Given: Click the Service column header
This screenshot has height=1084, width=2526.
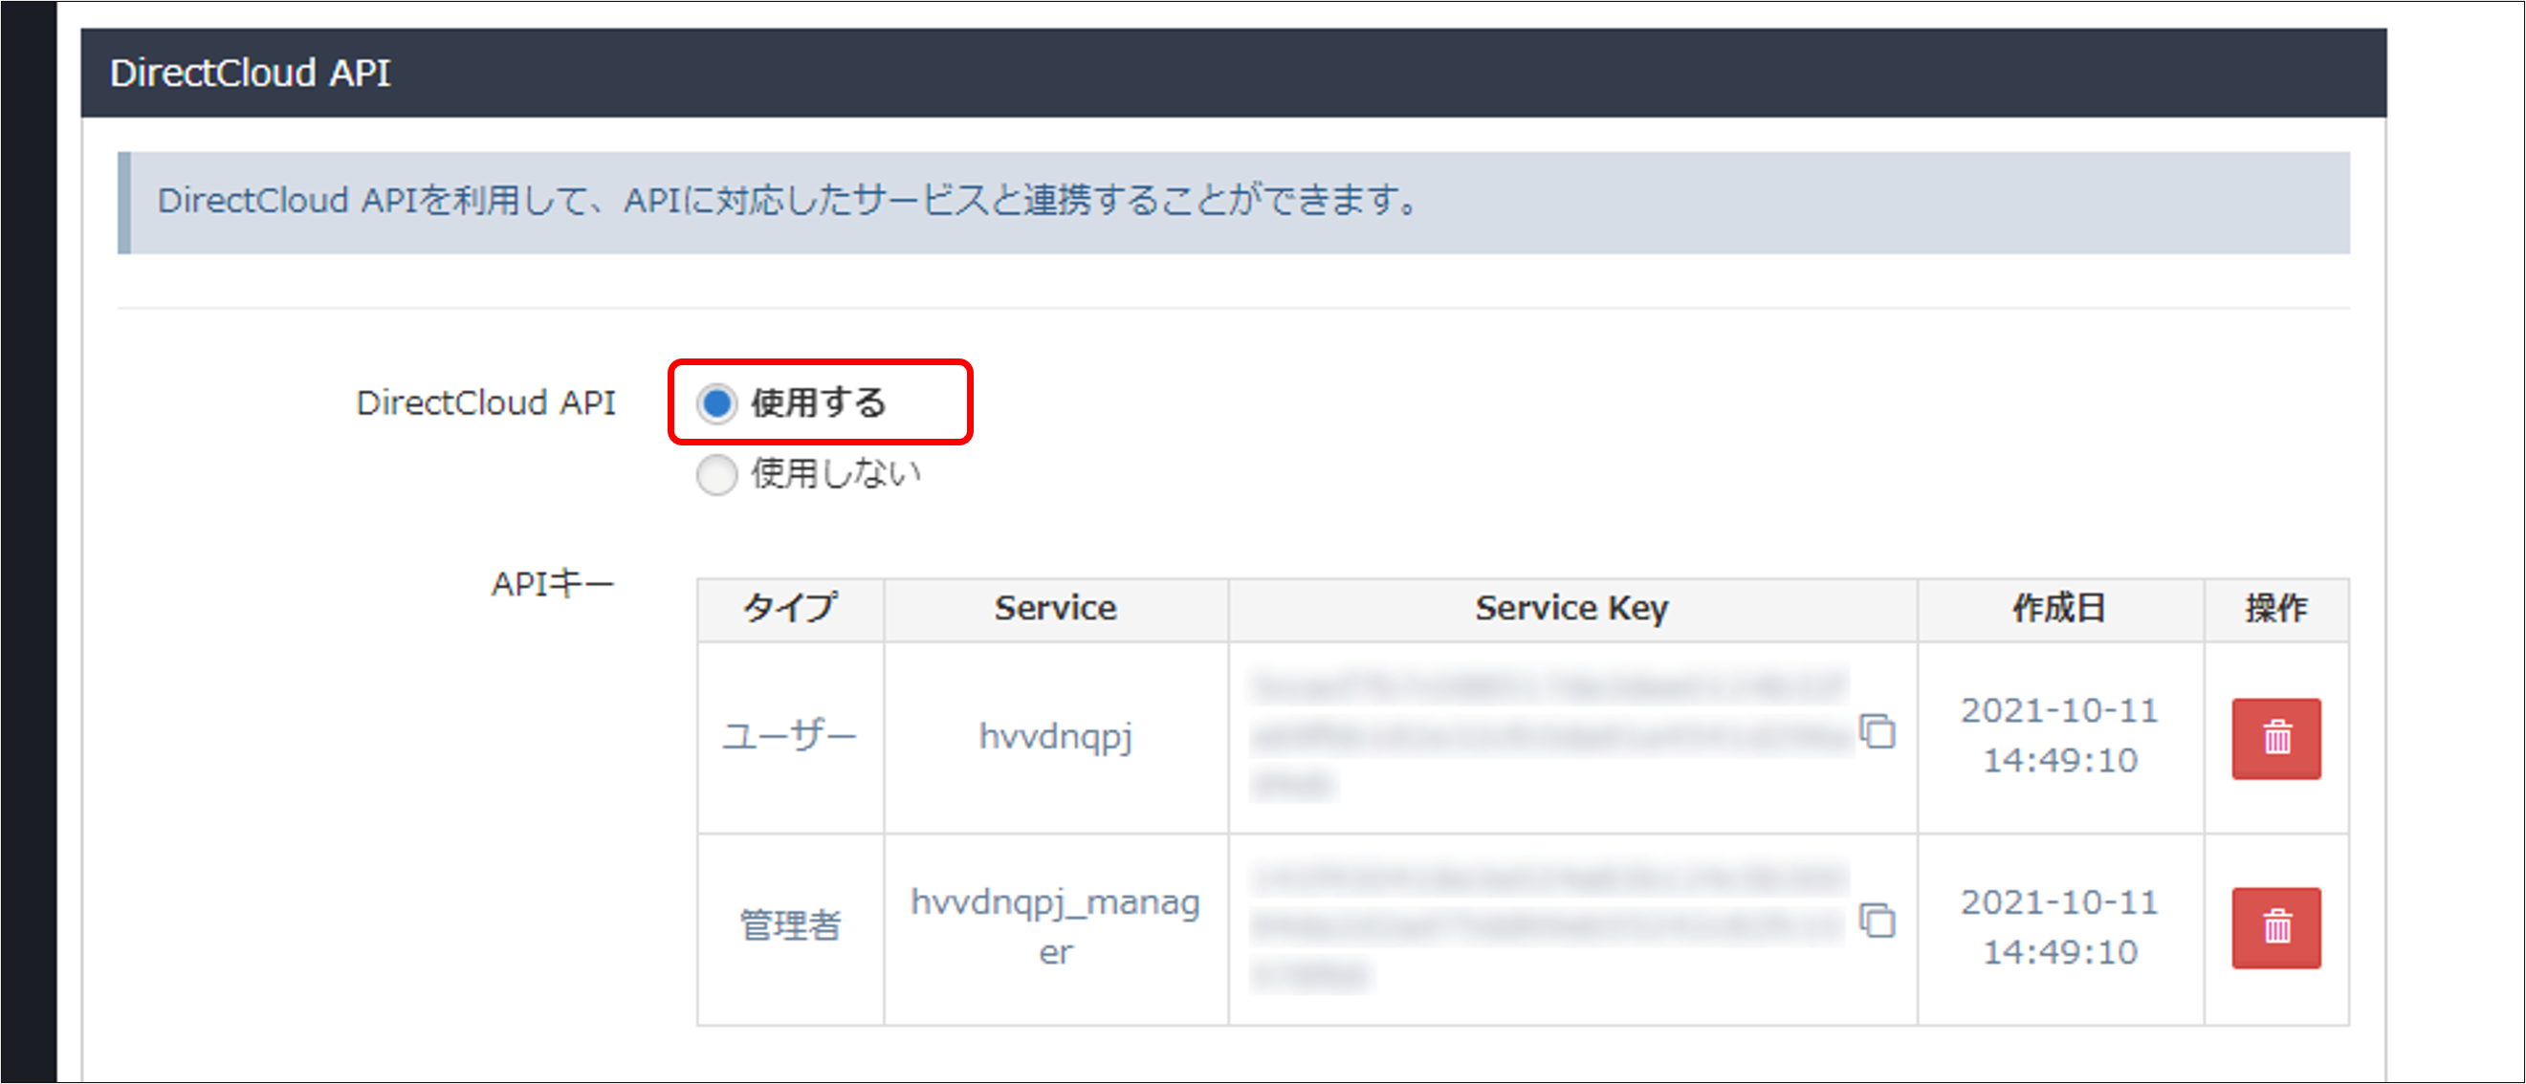Looking at the screenshot, I should (x=1056, y=608).
